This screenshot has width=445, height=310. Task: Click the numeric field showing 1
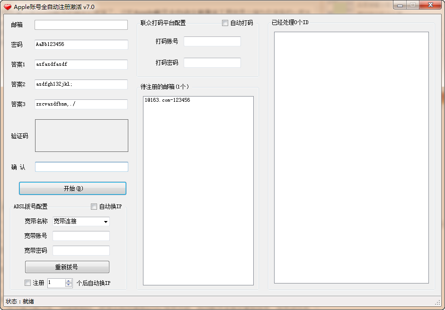pyautogui.click(x=56, y=283)
